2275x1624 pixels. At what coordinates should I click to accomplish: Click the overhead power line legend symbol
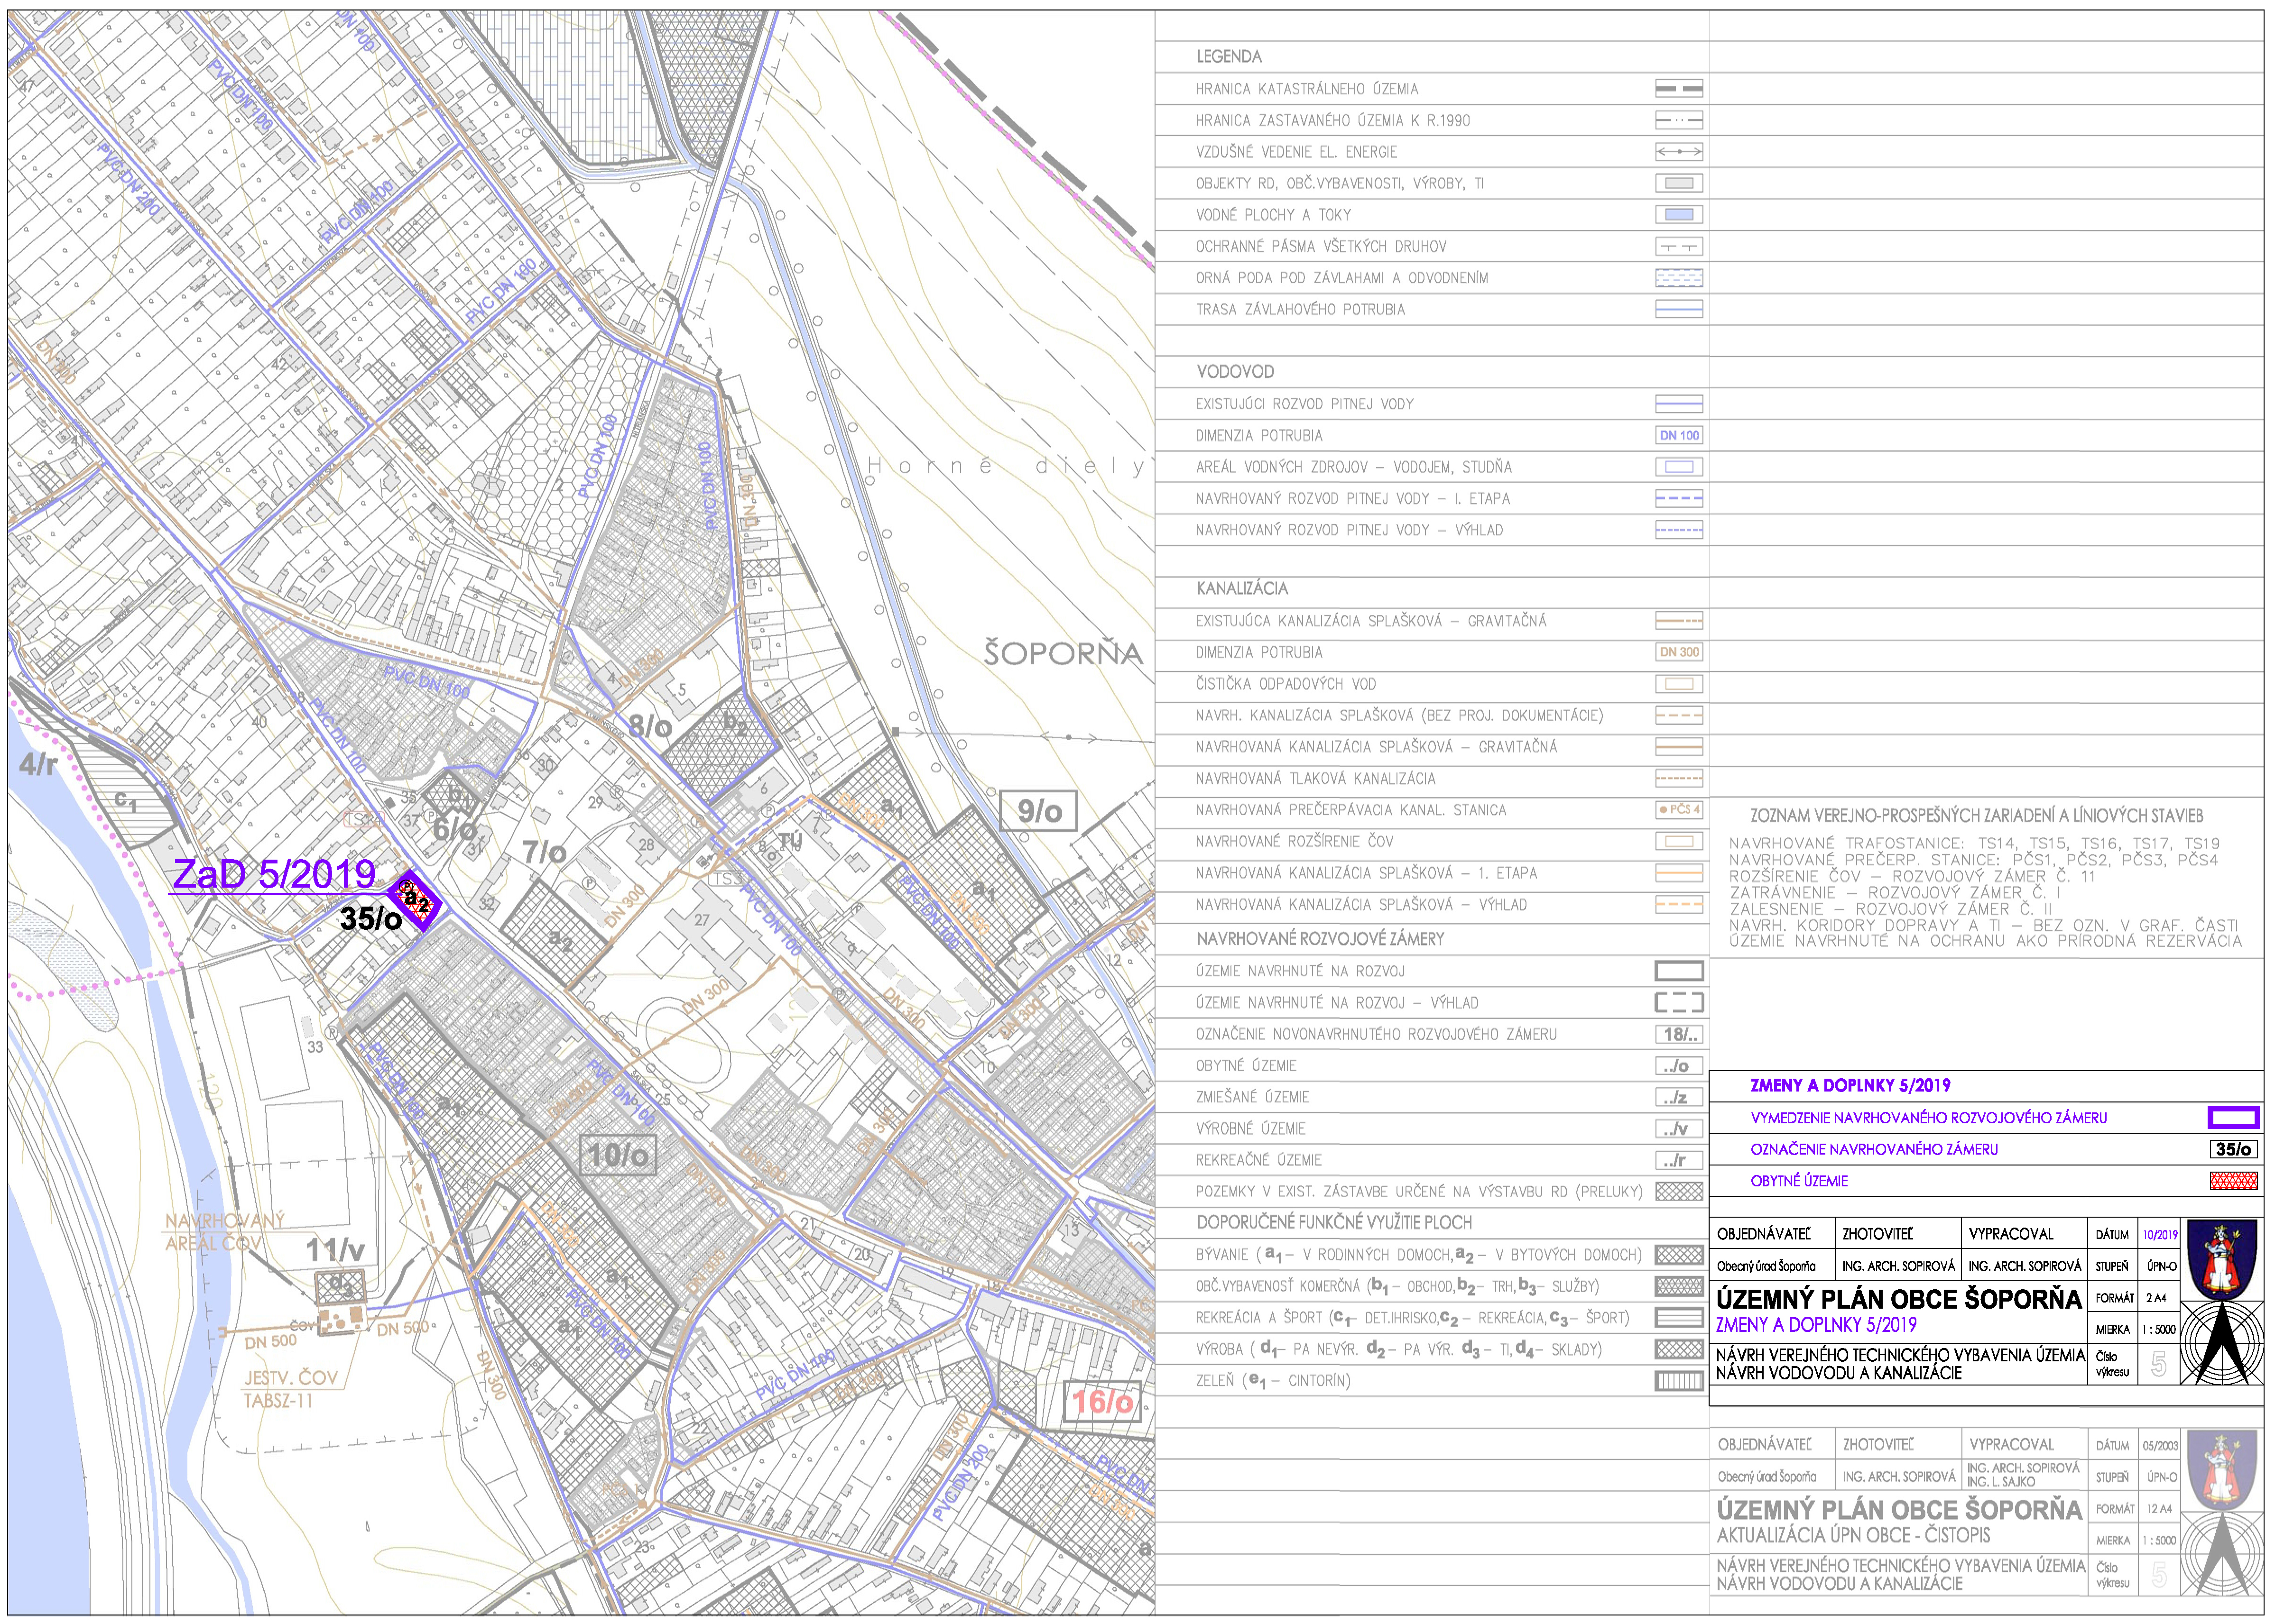1679,152
